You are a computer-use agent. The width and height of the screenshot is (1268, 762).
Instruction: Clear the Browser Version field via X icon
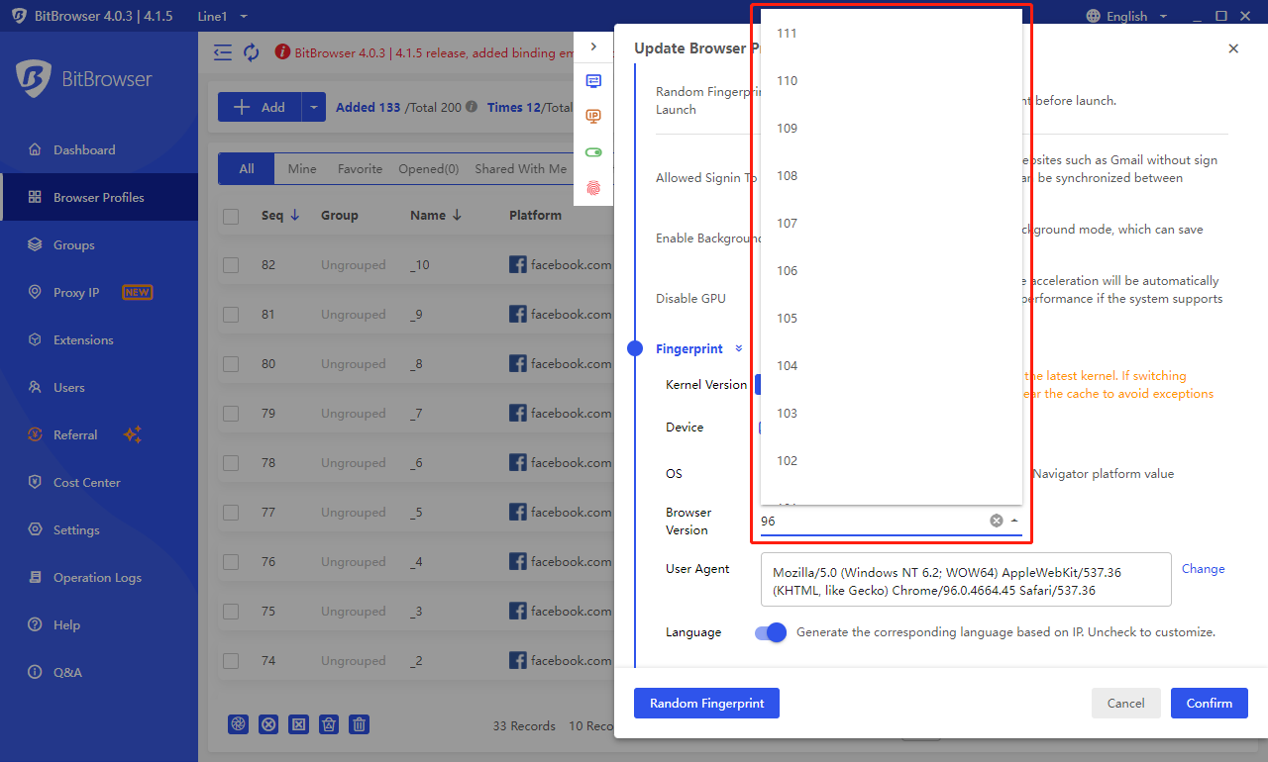(997, 521)
